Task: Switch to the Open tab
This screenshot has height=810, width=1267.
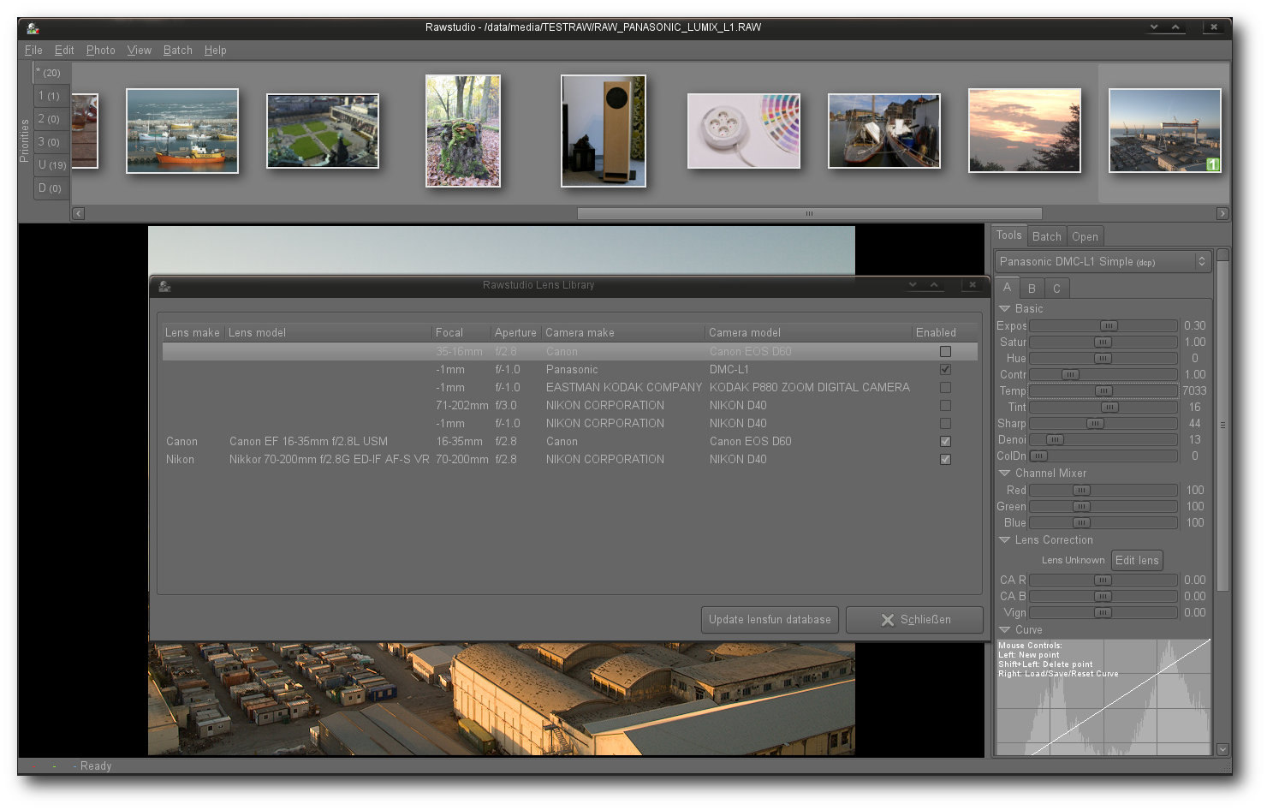Action: click(x=1085, y=236)
